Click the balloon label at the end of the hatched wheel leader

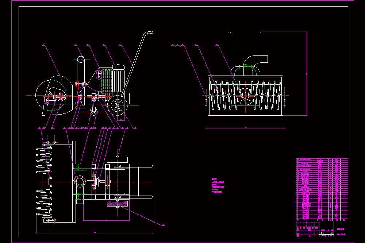pyautogui.click(x=164, y=225)
